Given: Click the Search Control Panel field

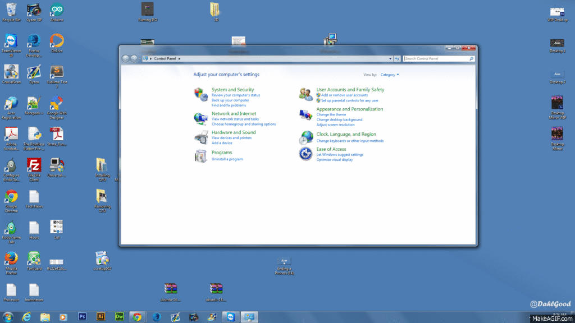Looking at the screenshot, I should pyautogui.click(x=436, y=58).
